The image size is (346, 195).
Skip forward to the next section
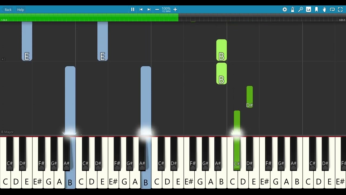(149, 9)
